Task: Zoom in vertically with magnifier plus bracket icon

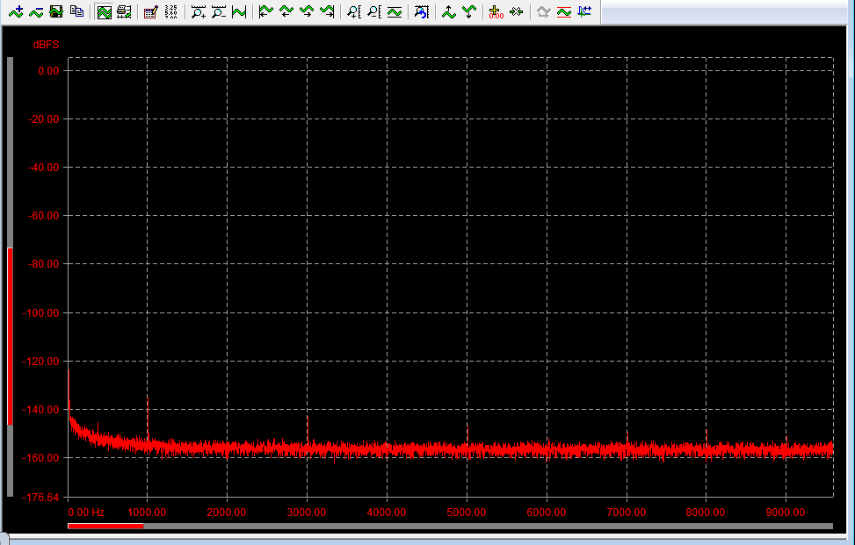Action: (354, 11)
